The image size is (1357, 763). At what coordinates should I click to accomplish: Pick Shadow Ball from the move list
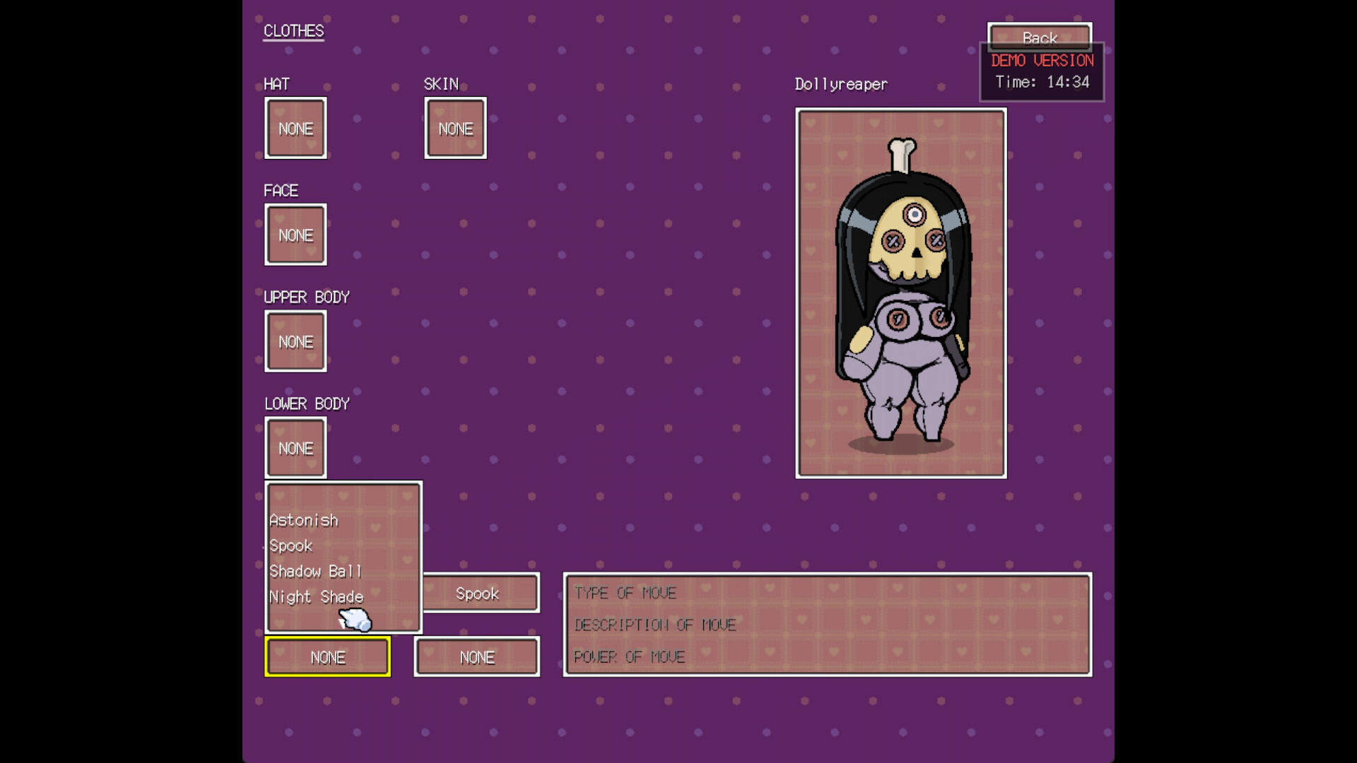click(x=315, y=572)
